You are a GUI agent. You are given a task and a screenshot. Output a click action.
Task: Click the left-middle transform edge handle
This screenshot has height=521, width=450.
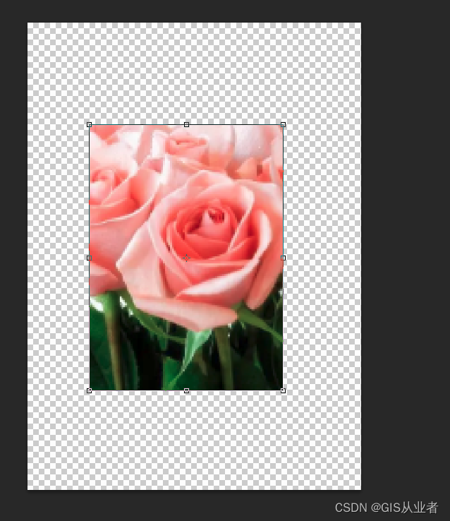click(90, 258)
